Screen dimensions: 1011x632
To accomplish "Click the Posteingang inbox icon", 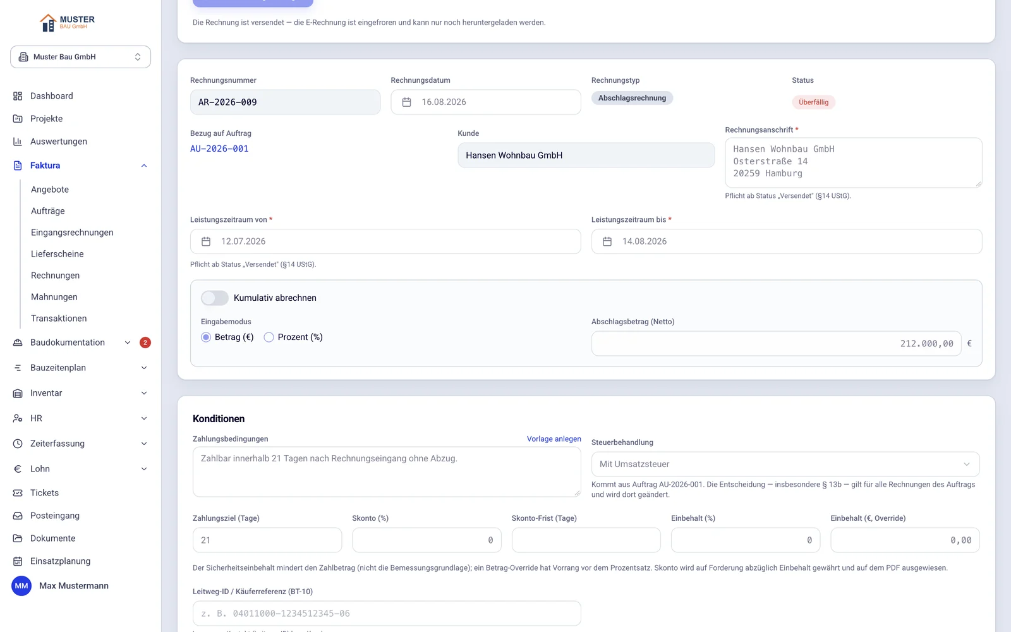I will pos(18,516).
